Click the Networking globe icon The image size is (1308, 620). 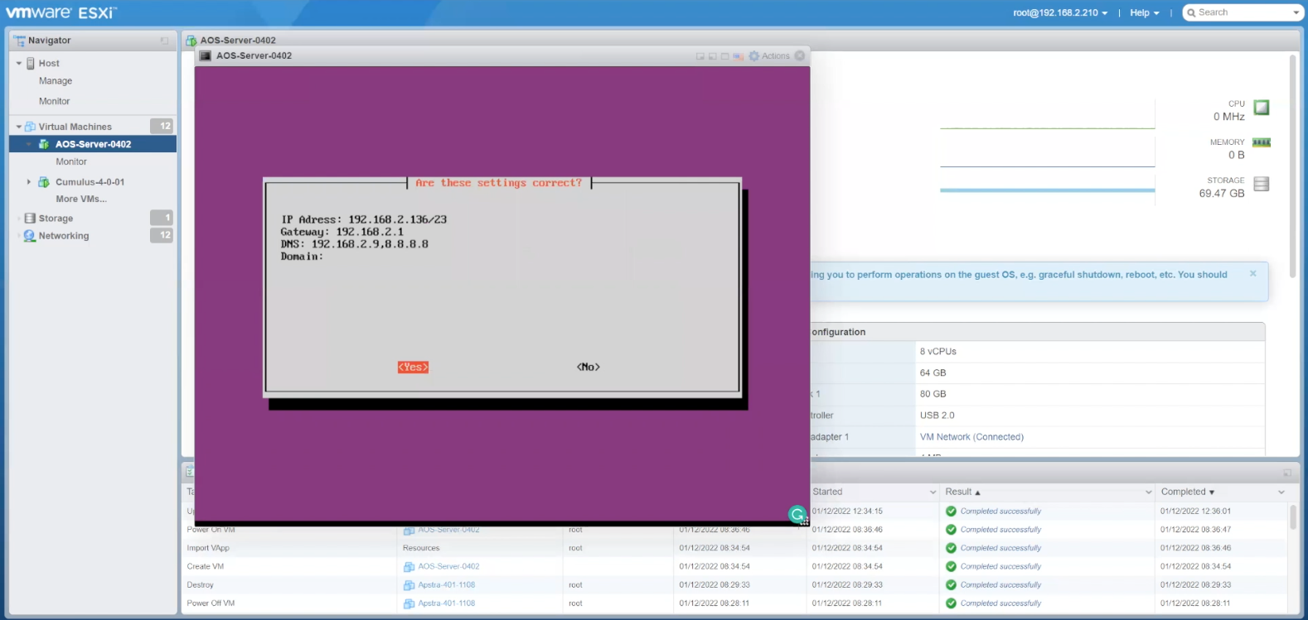(30, 236)
